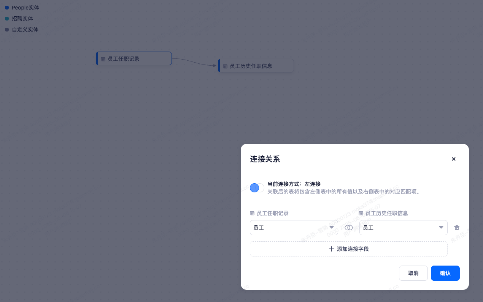Select the 员工历史任职信息 node on canvas
The width and height of the screenshot is (483, 302).
tap(256, 66)
